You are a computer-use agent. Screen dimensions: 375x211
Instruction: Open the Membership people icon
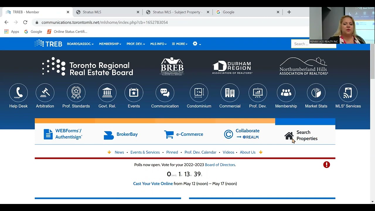[286, 93]
